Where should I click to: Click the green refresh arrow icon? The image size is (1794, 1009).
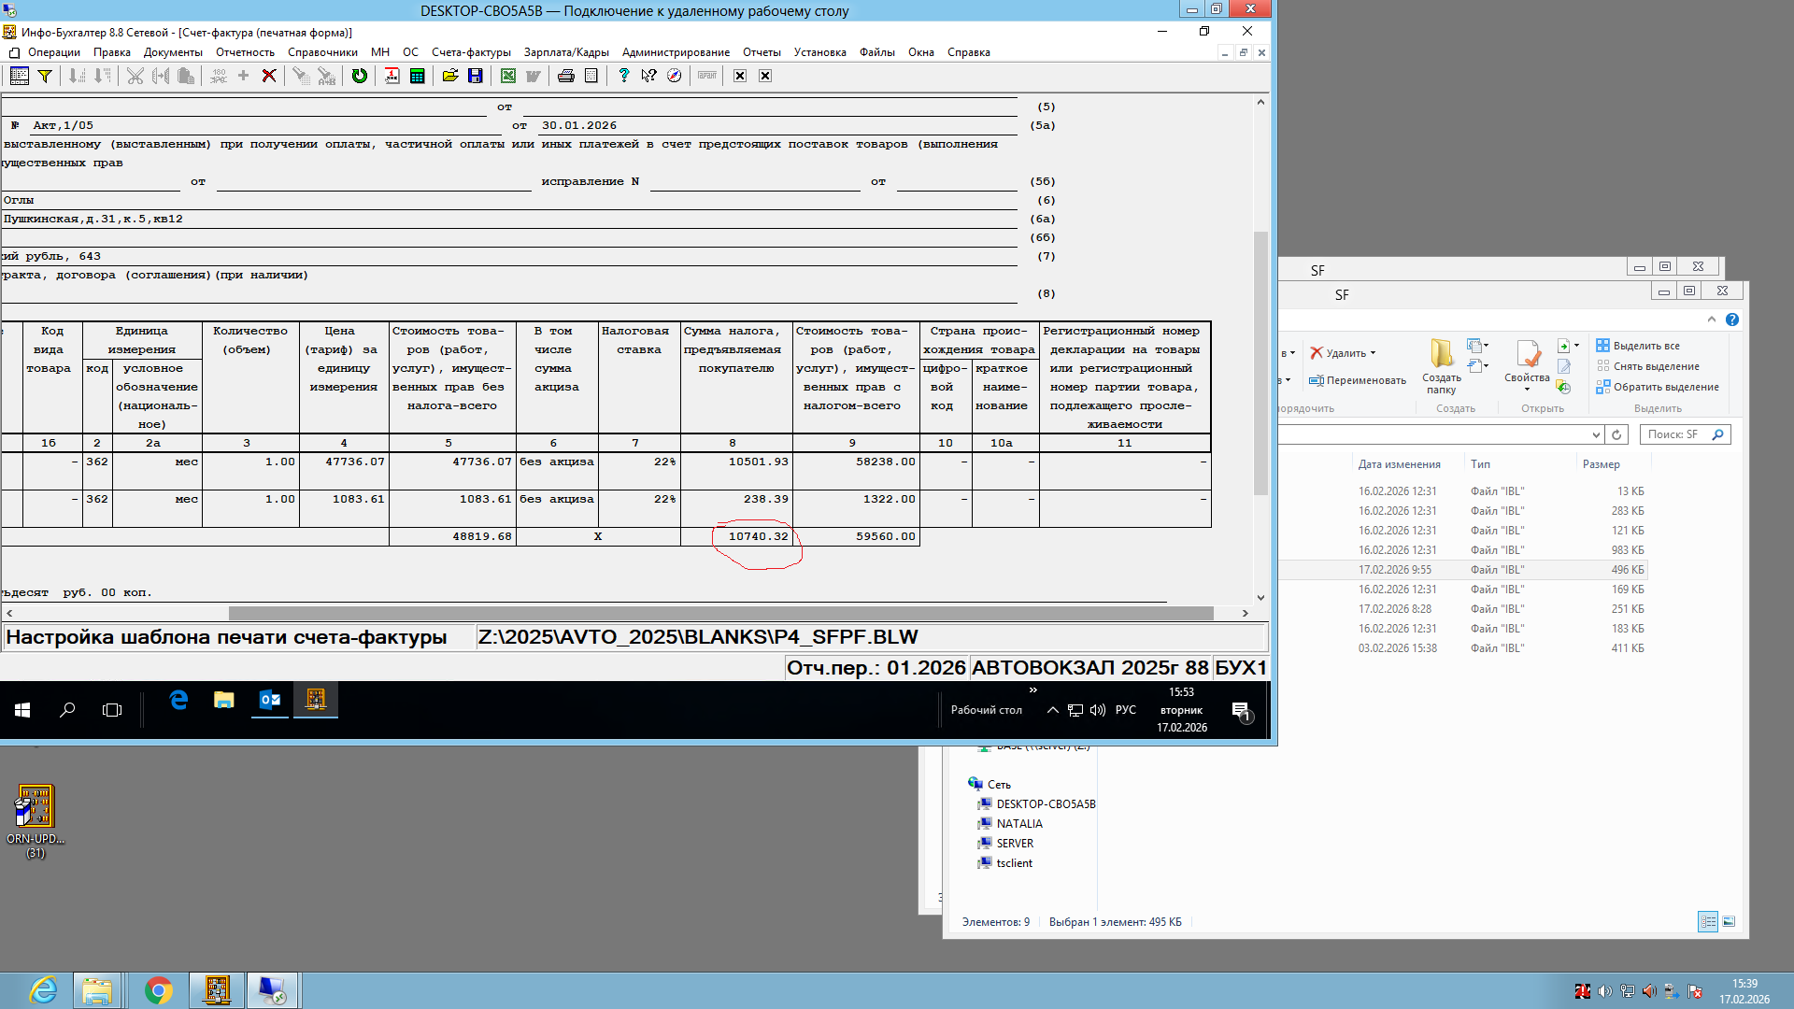tap(359, 76)
